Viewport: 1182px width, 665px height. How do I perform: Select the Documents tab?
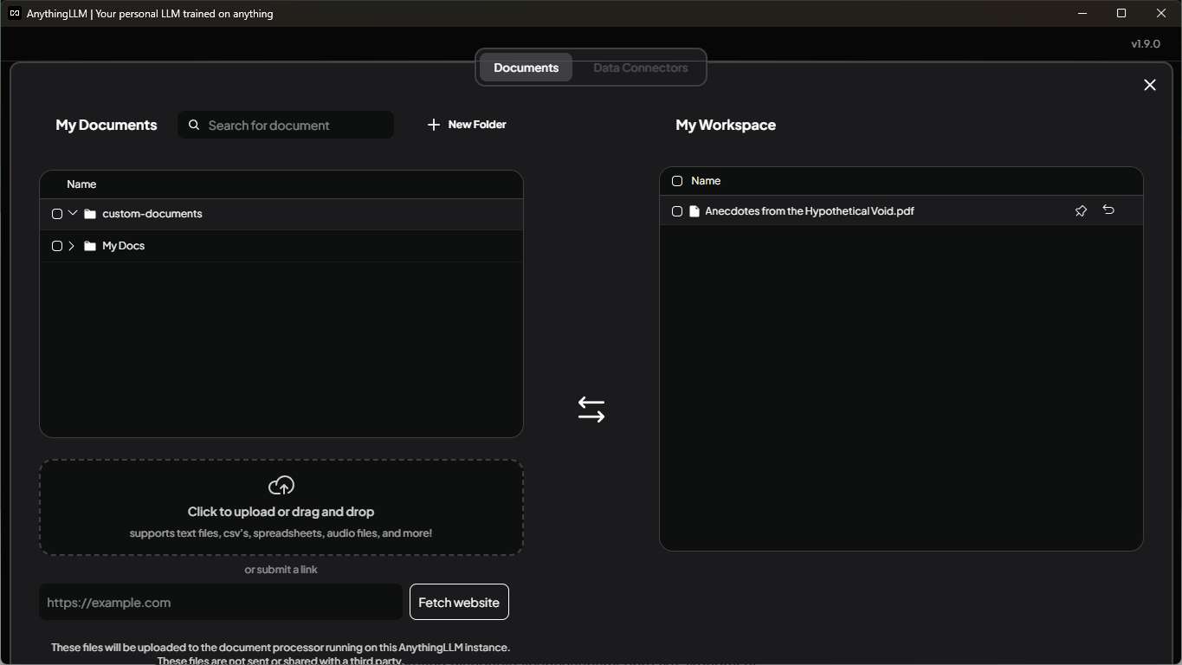(x=526, y=68)
